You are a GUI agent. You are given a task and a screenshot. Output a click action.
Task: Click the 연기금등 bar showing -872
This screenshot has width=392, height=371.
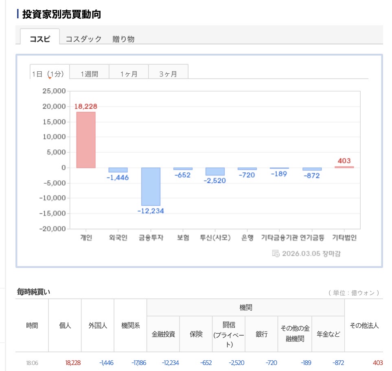tap(312, 169)
